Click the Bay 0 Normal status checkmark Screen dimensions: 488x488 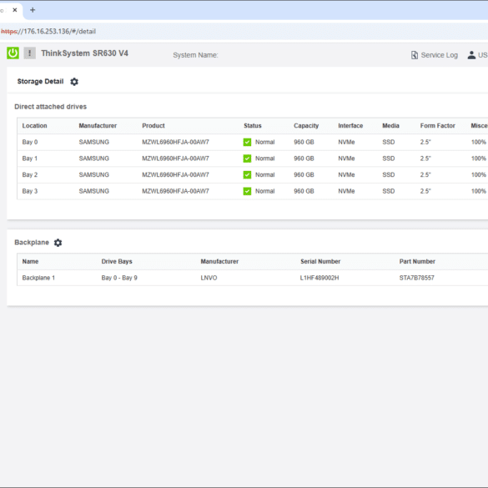(x=247, y=143)
